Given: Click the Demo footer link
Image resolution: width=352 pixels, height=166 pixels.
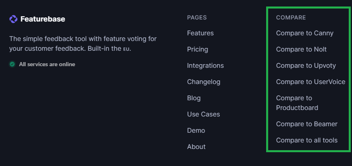Looking at the screenshot, I should coord(196,130).
